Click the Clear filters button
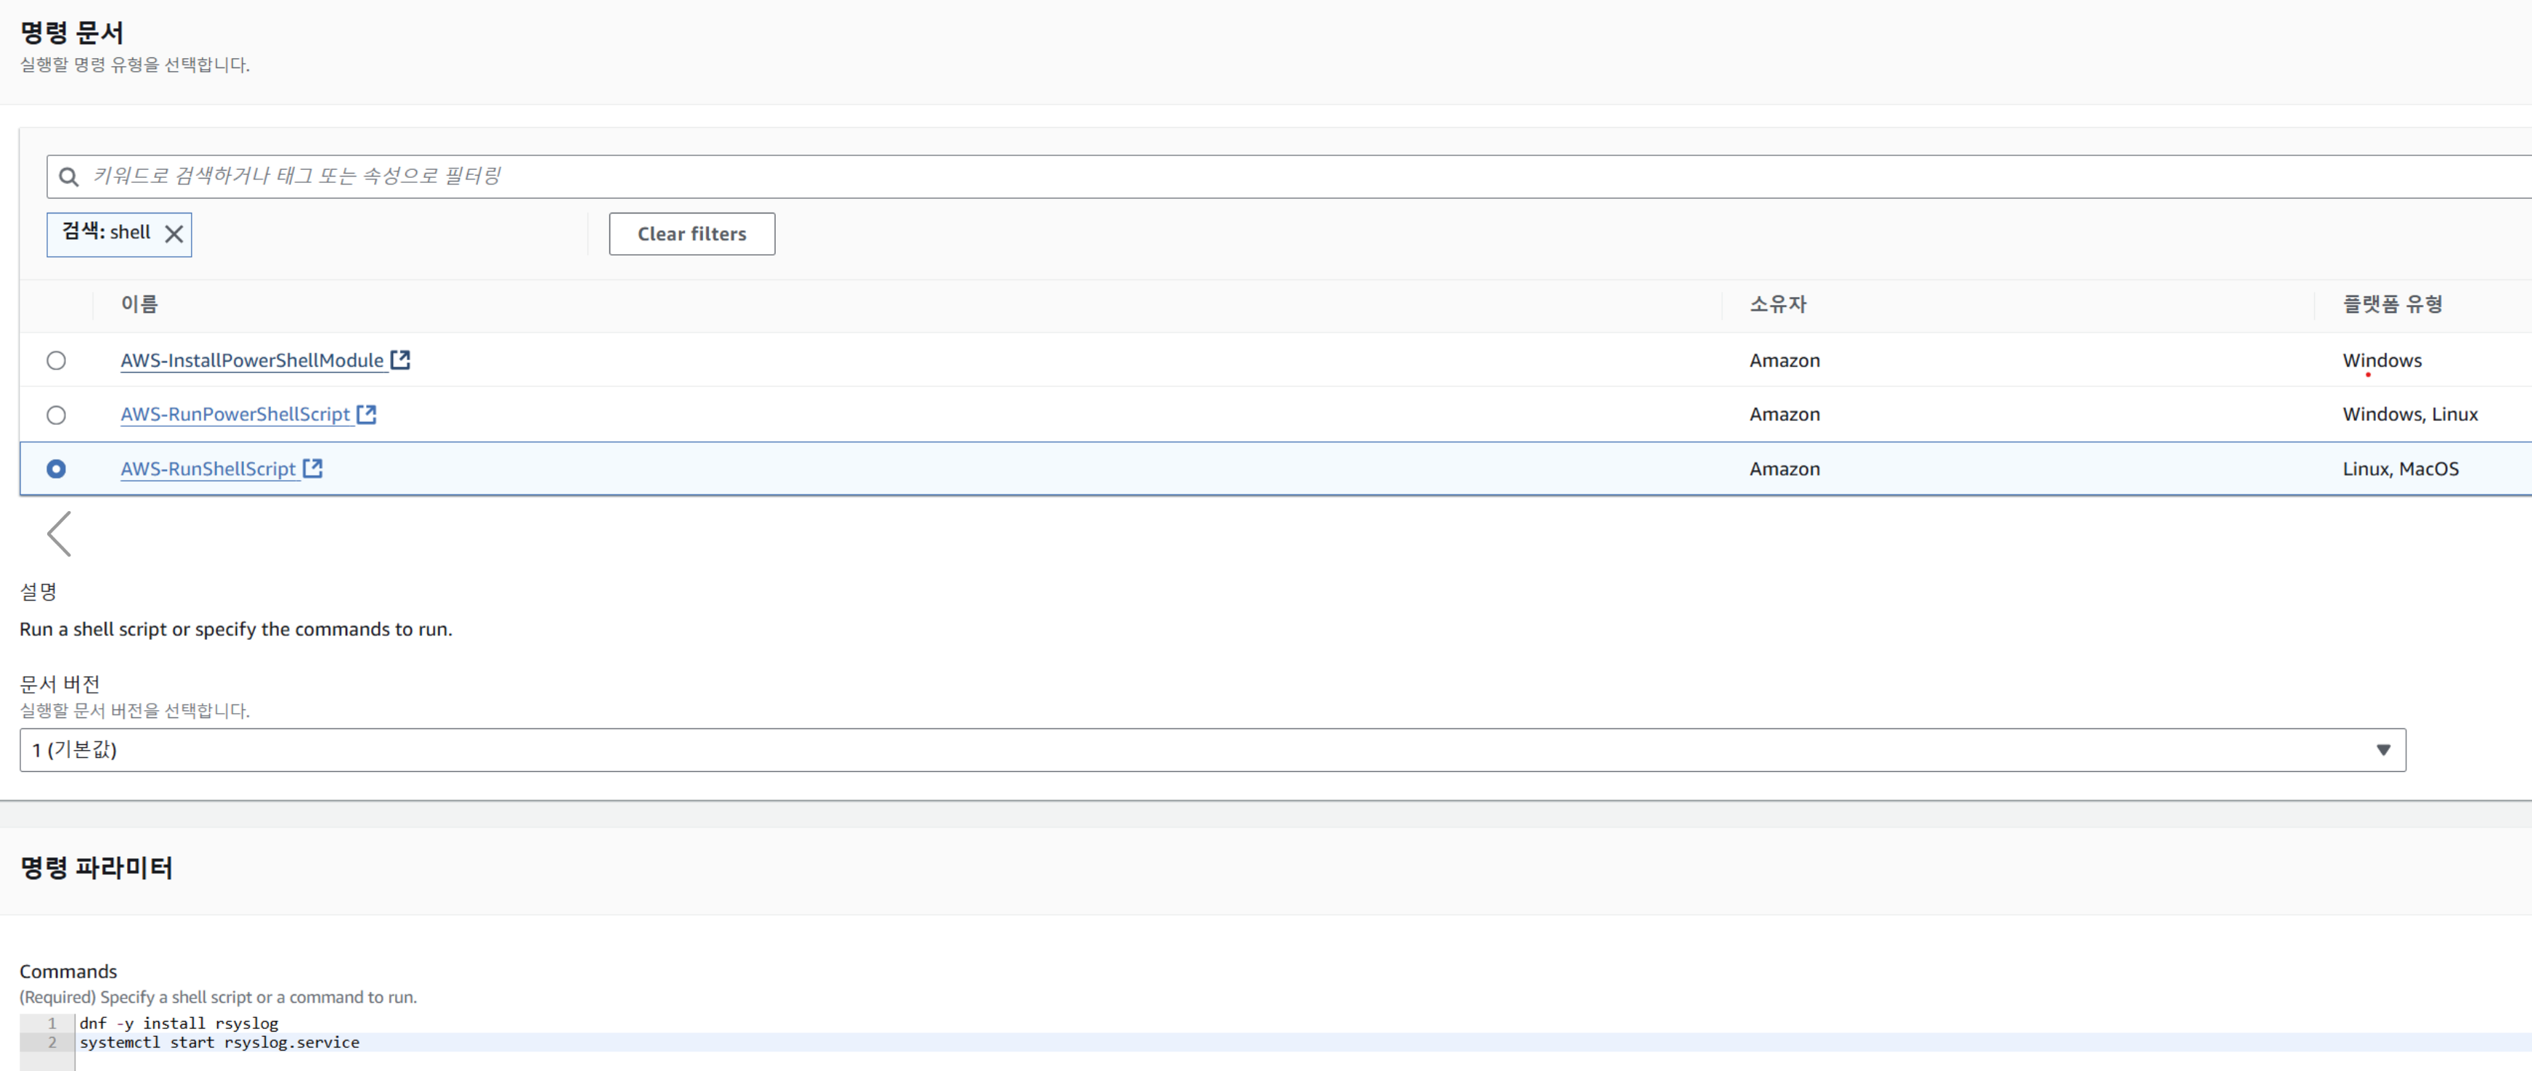 pyautogui.click(x=691, y=234)
